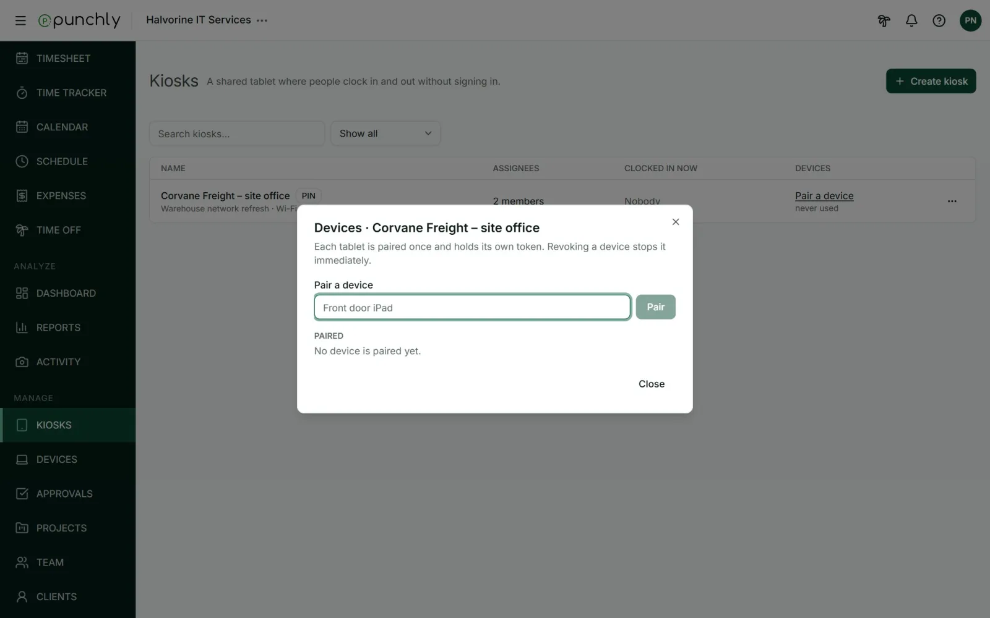
Task: Open Calendar from sidebar
Action: [67, 127]
